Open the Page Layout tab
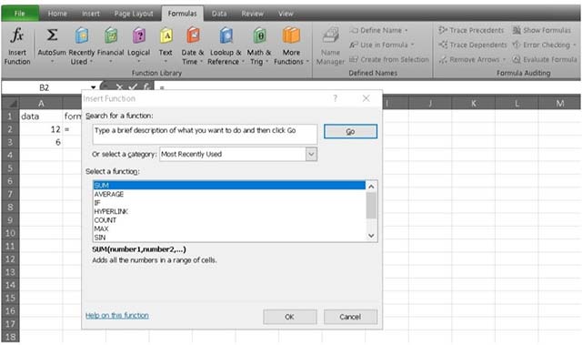This screenshot has height=345, width=582. coord(134,14)
